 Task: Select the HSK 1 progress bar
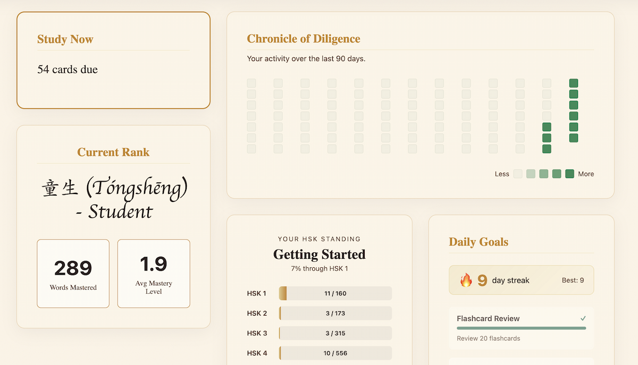point(335,293)
